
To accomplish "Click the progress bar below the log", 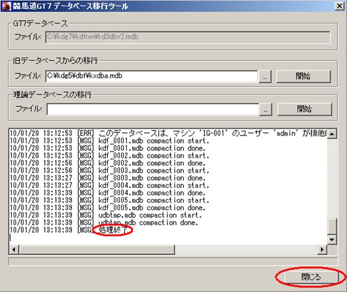I will click(173, 261).
